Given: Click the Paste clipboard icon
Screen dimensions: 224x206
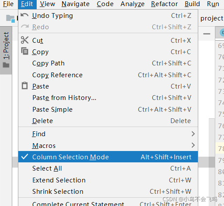Looking at the screenshot, I should [x=24, y=86].
